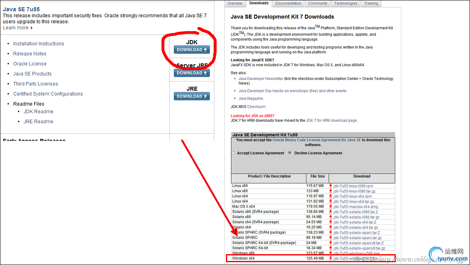Click download icon for jdk-7u55-solaris-sparcv9.tar.Z
Viewport: 470px width, 265px height.
[x=331, y=243]
